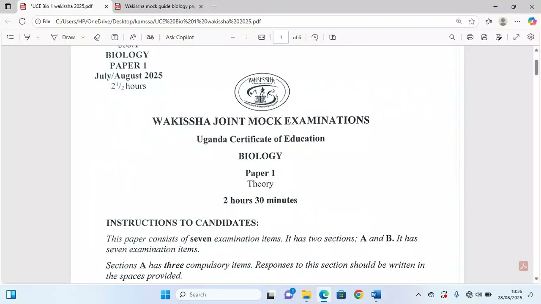Image resolution: width=541 pixels, height=304 pixels.
Task: Print the PDF document
Action: [470, 37]
